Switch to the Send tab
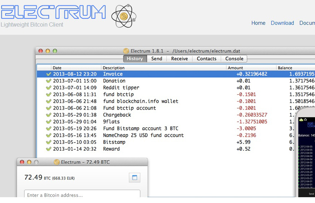Viewport: 315px width, 203px height. click(157, 59)
